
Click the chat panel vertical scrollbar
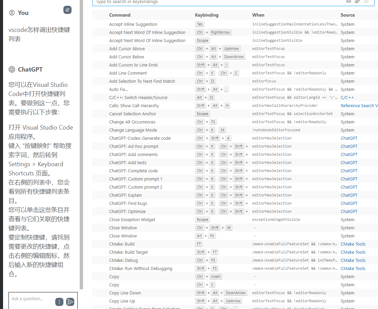point(81,145)
